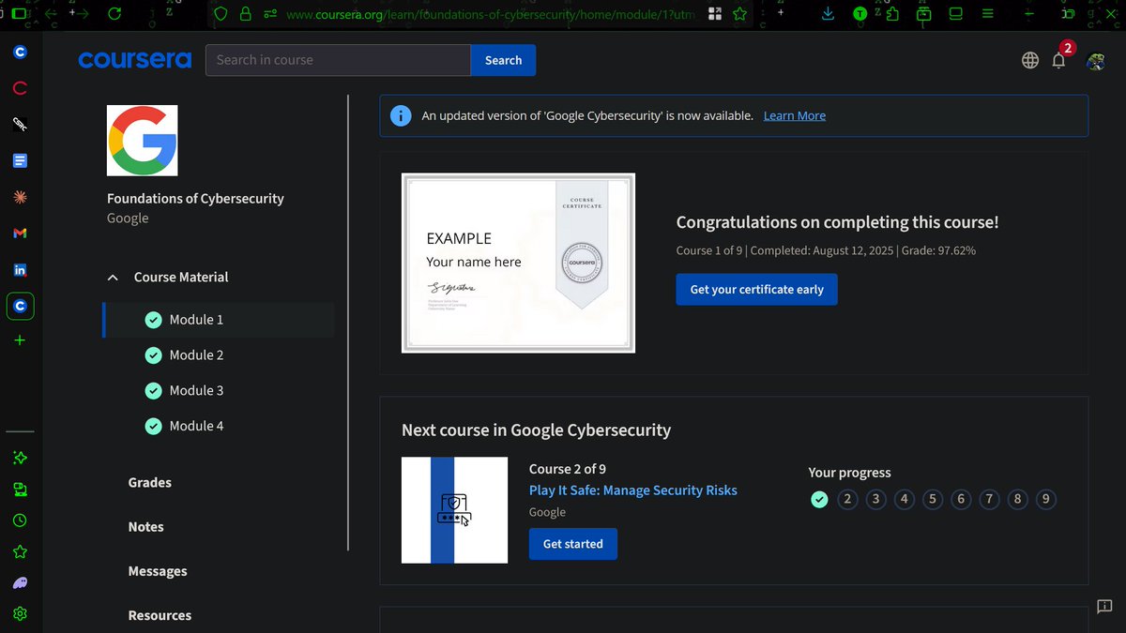
Task: Click the Search button
Action: (x=503, y=60)
